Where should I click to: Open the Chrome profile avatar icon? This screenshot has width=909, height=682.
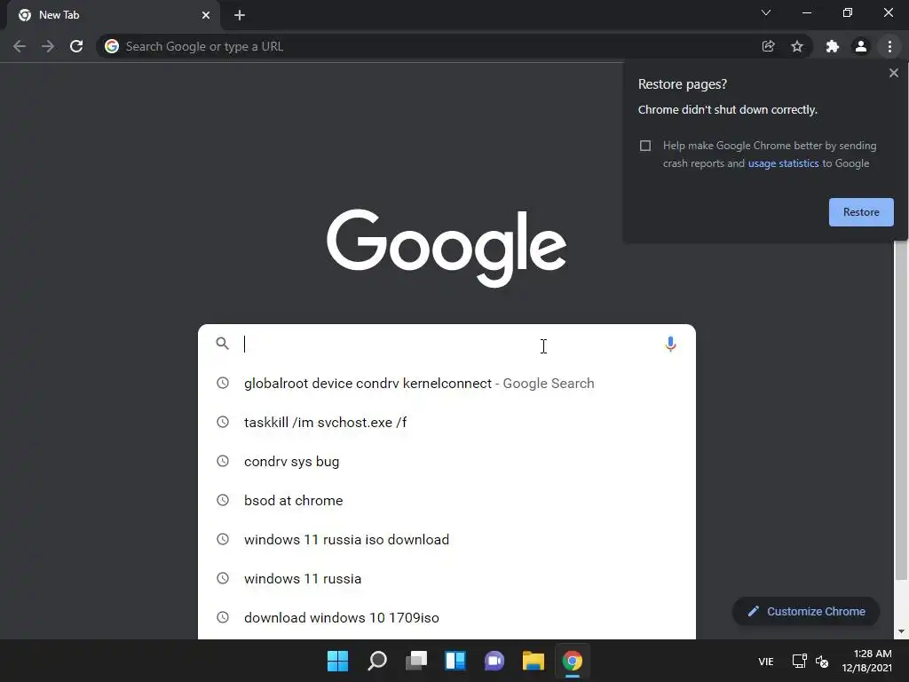[861, 46]
